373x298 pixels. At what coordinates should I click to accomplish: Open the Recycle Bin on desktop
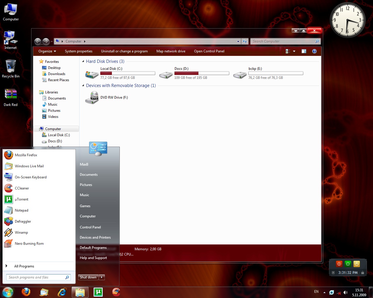pos(11,69)
